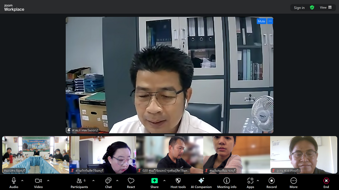Image resolution: width=339 pixels, height=190 pixels.
Task: Open Meeting info details
Action: (x=227, y=182)
